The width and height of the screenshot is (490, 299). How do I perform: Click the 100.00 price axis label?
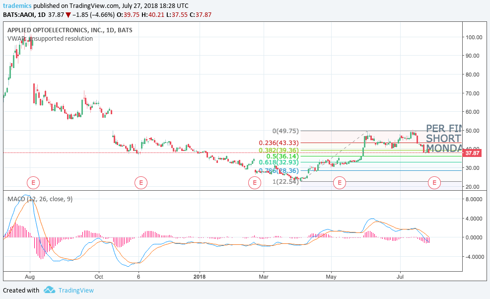point(474,37)
